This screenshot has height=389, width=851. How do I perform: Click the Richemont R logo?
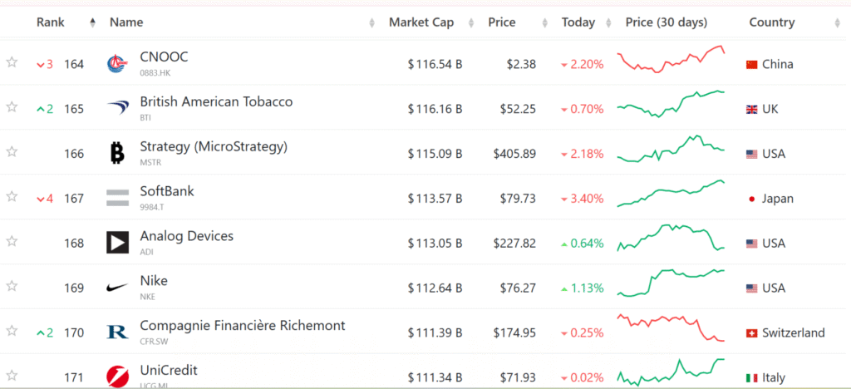click(117, 332)
